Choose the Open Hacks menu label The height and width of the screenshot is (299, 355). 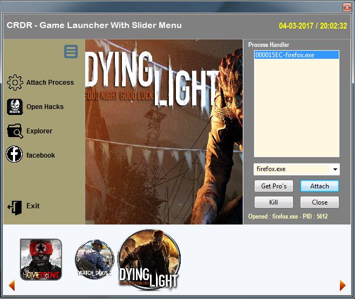coord(45,107)
